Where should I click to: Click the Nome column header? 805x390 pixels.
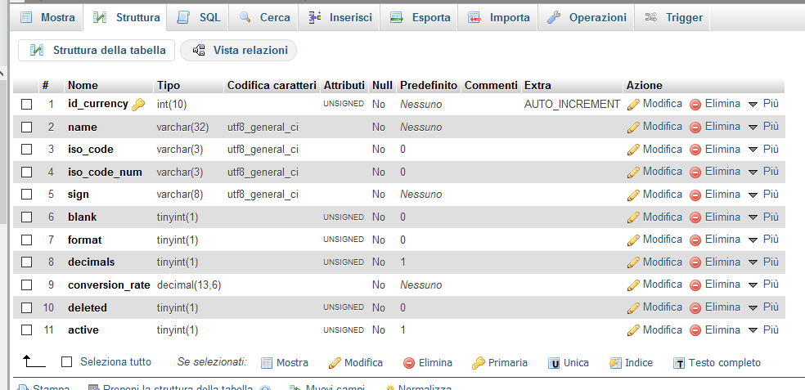tap(83, 85)
